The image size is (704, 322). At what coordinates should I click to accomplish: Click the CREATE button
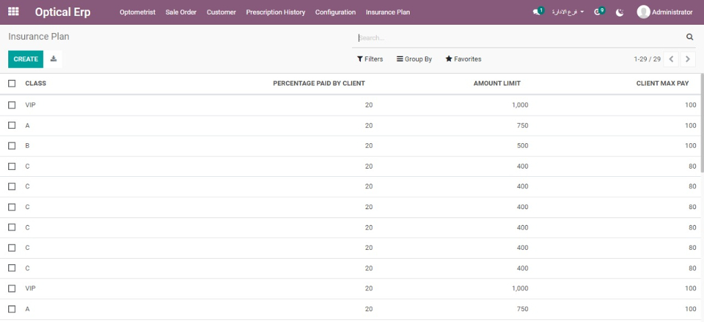tap(25, 59)
